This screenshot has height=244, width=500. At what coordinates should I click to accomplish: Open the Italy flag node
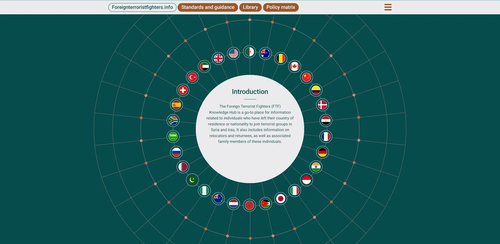pos(295,191)
